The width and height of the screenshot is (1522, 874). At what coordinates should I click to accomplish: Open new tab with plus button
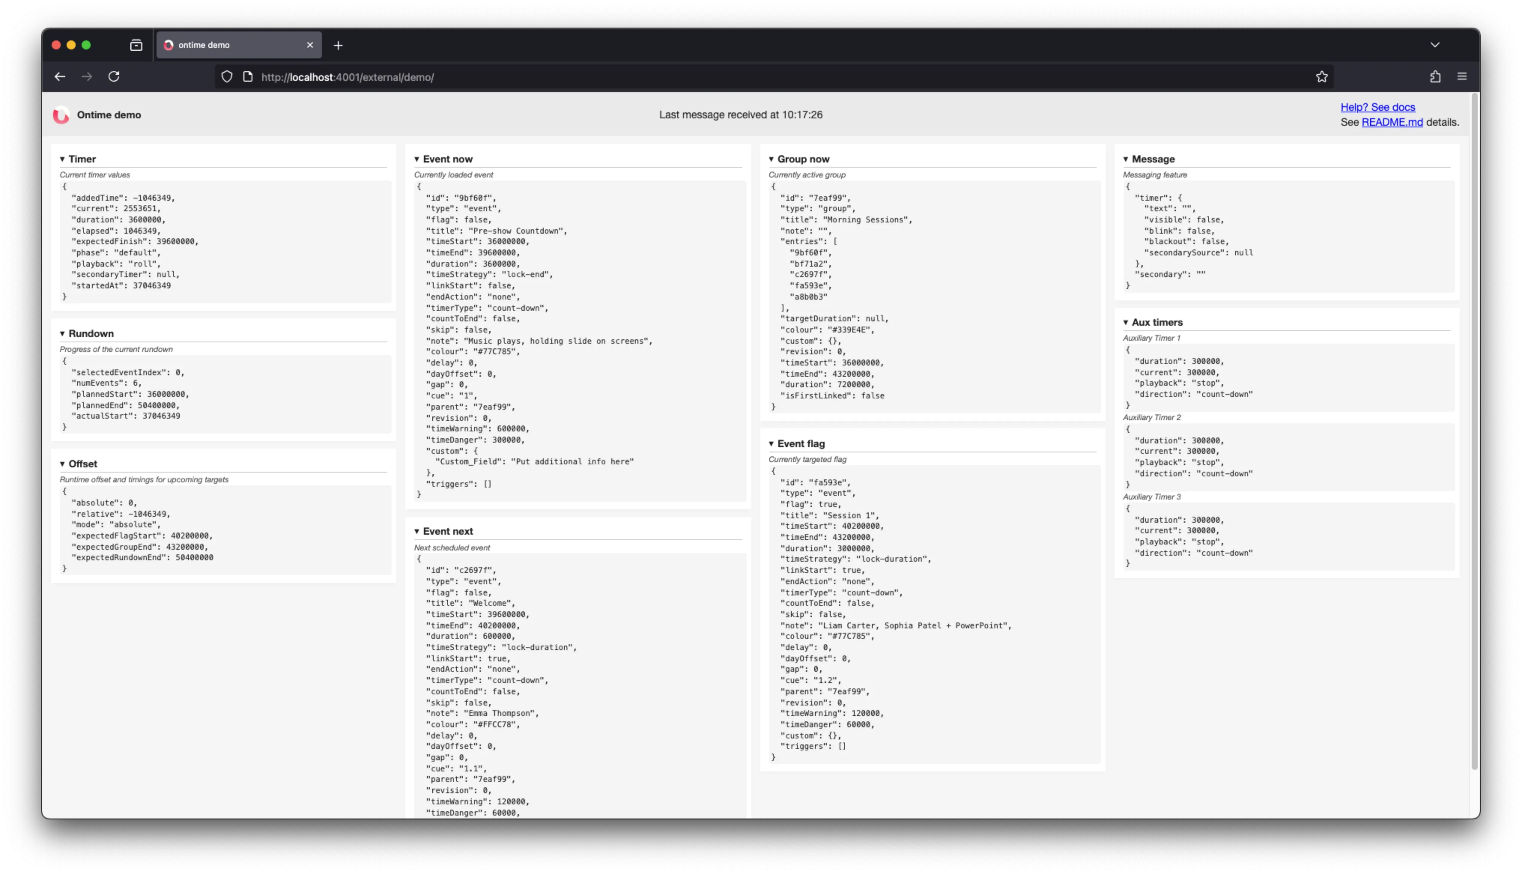tap(338, 45)
